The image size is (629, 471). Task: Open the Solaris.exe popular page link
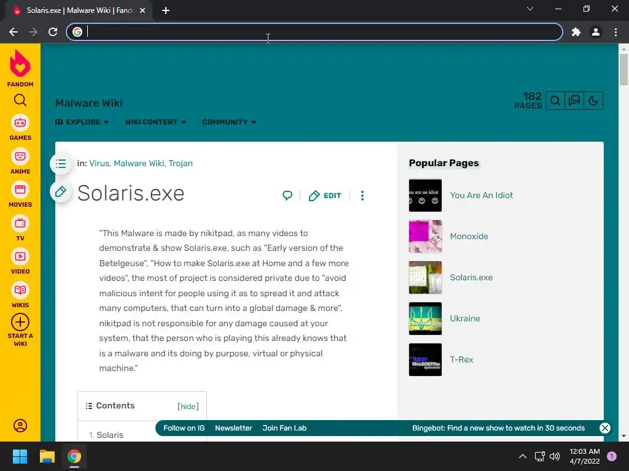(471, 277)
